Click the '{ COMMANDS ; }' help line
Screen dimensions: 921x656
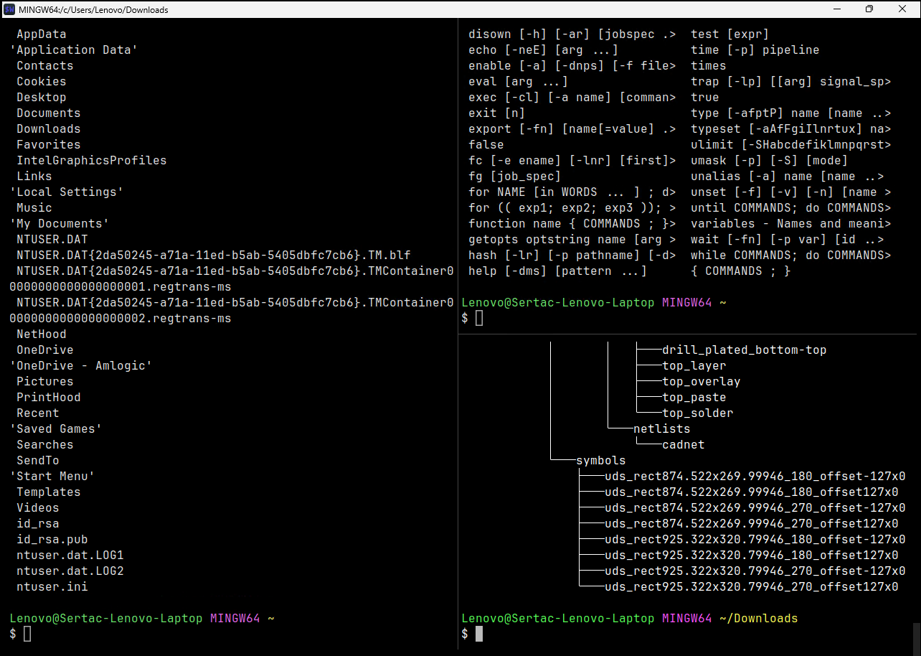(x=741, y=271)
